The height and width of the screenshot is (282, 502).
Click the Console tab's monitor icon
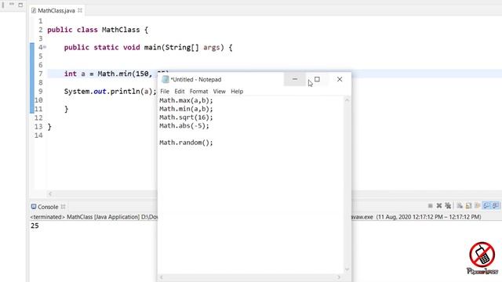click(x=34, y=207)
